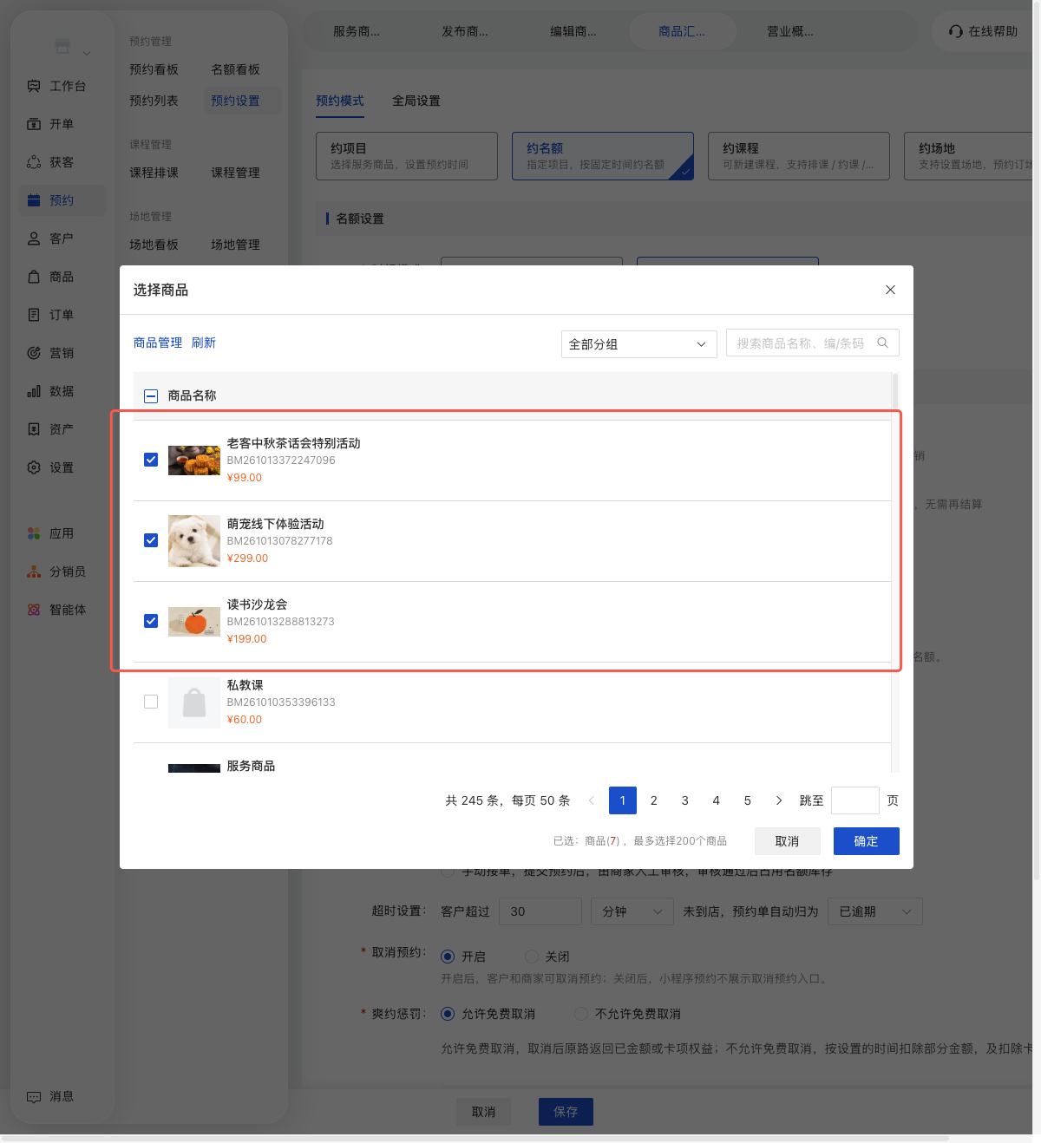Open the 商品管理 link
The image size is (1041, 1143).
(x=158, y=343)
